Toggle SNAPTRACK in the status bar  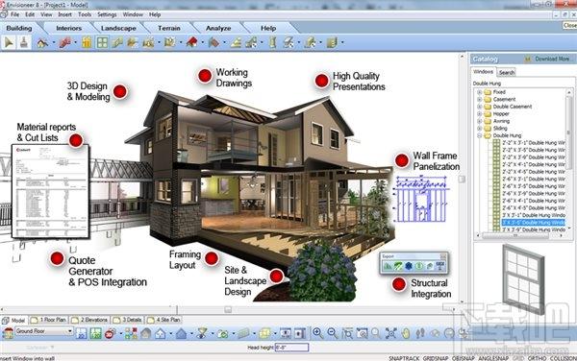(x=404, y=358)
